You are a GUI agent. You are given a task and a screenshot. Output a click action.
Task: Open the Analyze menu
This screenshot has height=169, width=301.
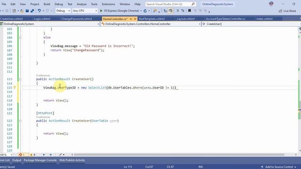pyautogui.click(x=81, y=4)
